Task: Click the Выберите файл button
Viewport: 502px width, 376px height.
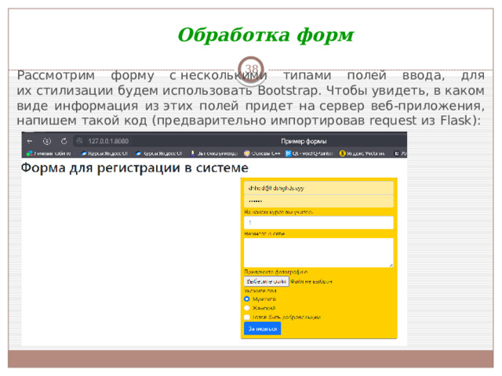Action: [267, 281]
